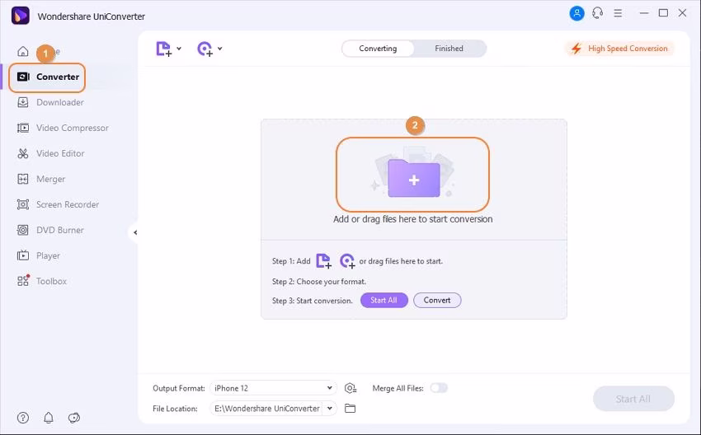Open output format settings gear icon
The image size is (701, 435).
pyautogui.click(x=350, y=388)
